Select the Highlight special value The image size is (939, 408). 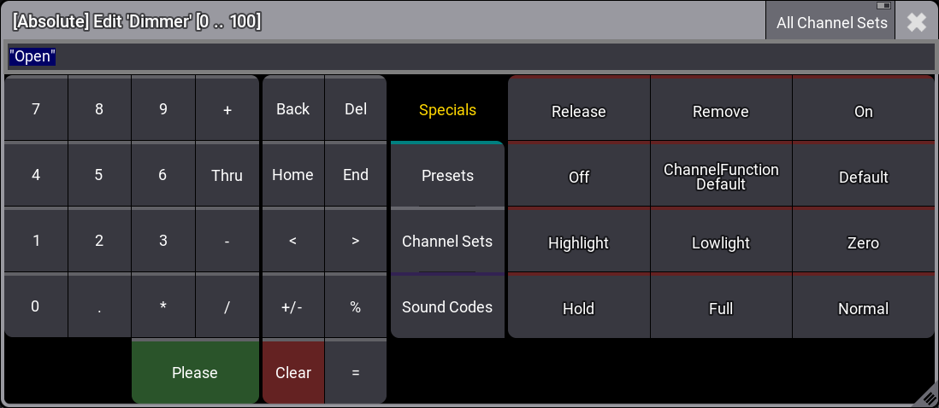click(579, 243)
